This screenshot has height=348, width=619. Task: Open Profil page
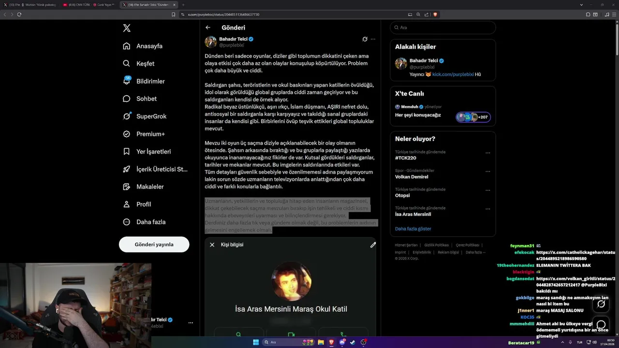tap(137, 204)
